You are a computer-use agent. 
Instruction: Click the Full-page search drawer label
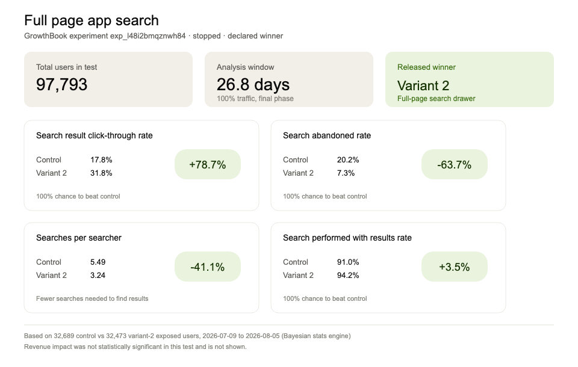pyautogui.click(x=436, y=99)
